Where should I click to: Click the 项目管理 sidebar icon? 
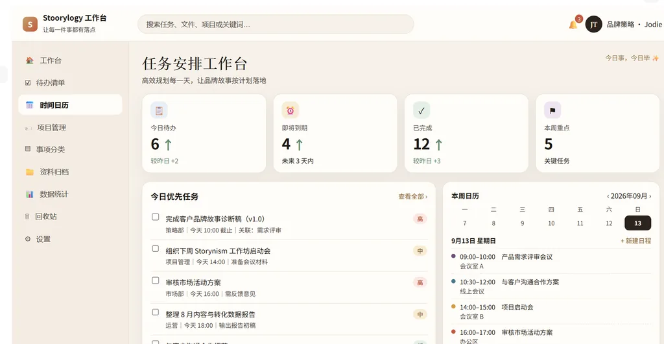(29, 127)
